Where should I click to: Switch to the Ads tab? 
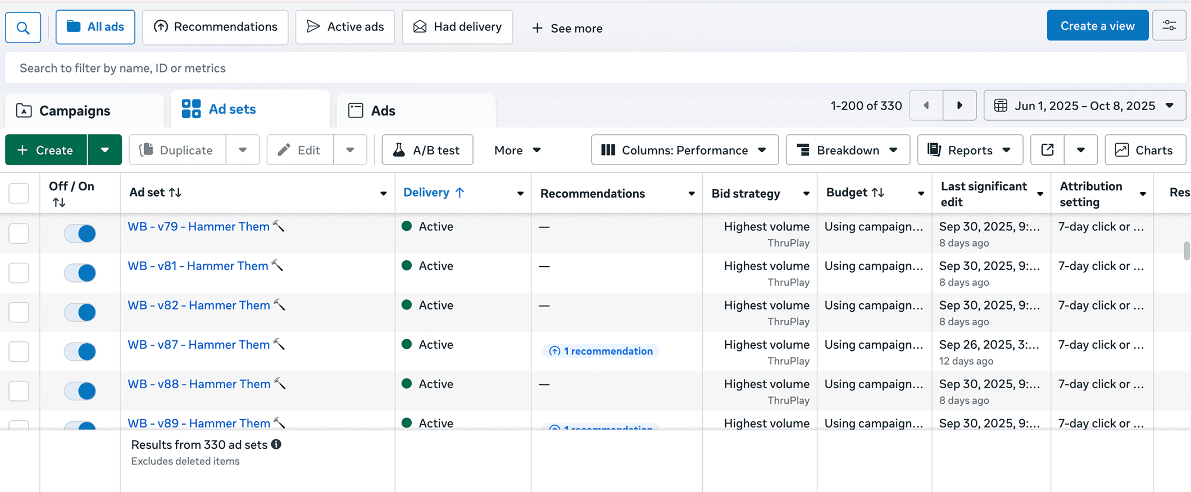click(x=383, y=111)
